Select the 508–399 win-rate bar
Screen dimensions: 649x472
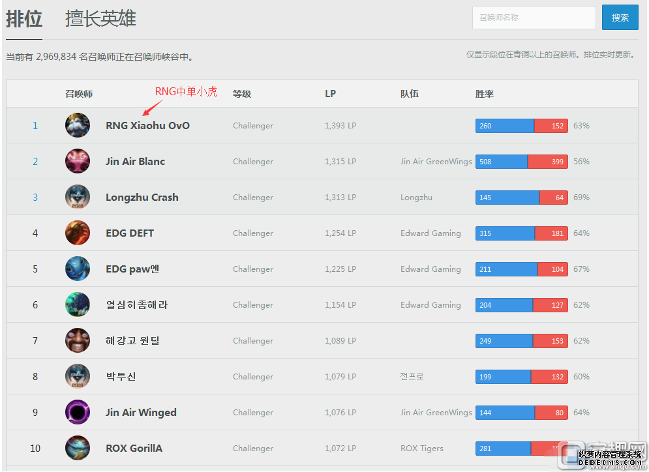[x=522, y=161]
